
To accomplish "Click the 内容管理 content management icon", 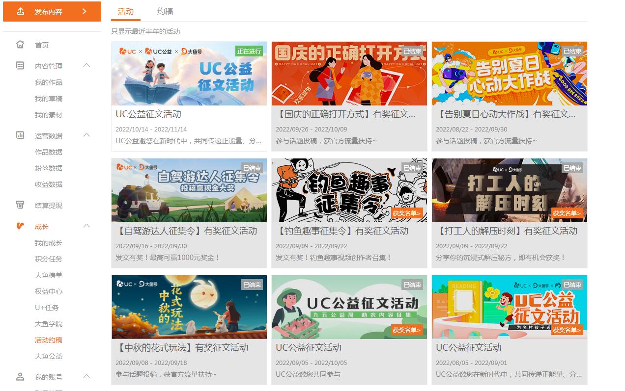I will [20, 65].
